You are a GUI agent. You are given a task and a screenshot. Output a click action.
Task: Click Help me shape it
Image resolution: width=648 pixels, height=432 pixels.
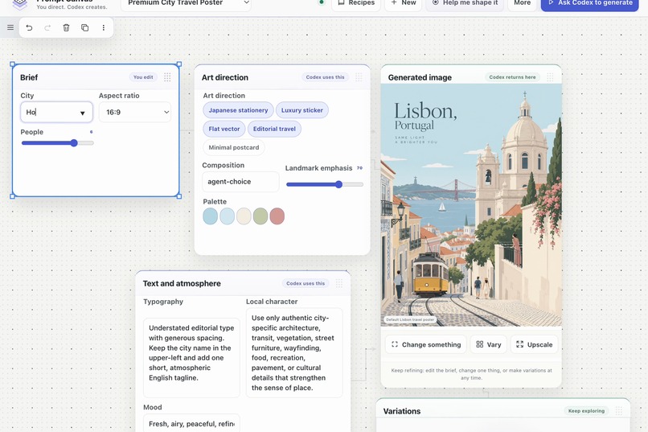pyautogui.click(x=465, y=3)
